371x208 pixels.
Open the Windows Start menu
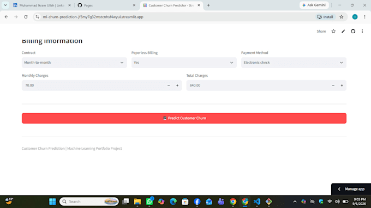point(52,201)
